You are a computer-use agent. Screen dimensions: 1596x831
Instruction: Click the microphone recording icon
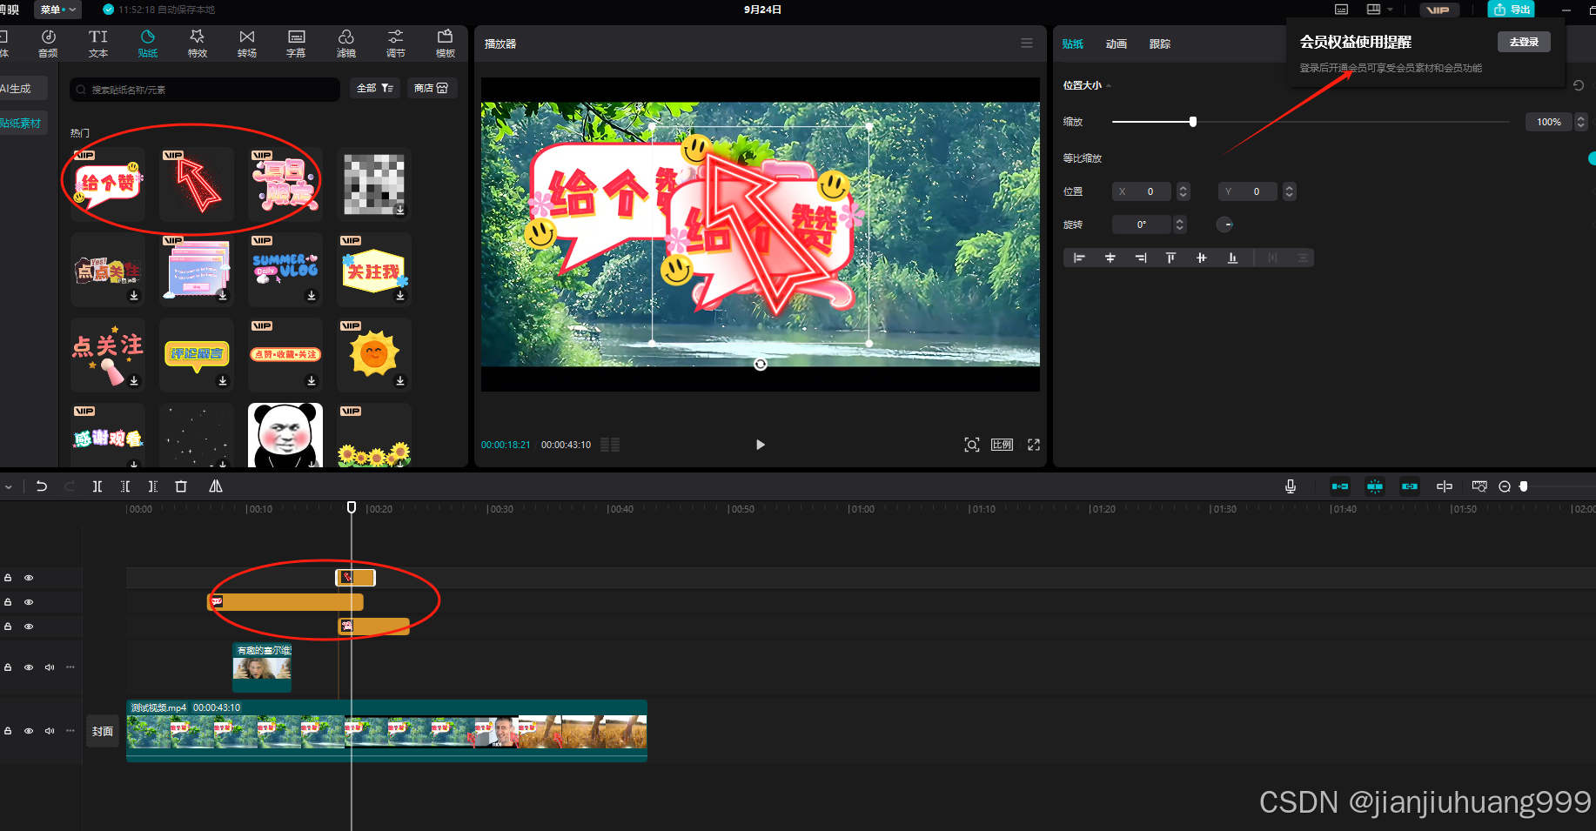[1291, 486]
